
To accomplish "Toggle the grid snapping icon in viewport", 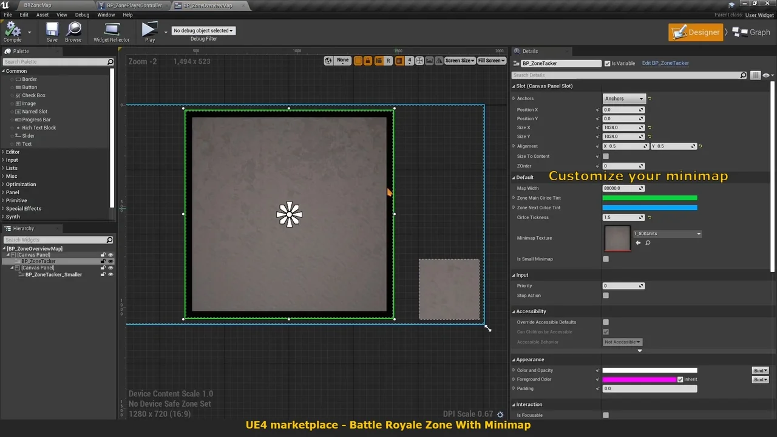I will pos(399,61).
